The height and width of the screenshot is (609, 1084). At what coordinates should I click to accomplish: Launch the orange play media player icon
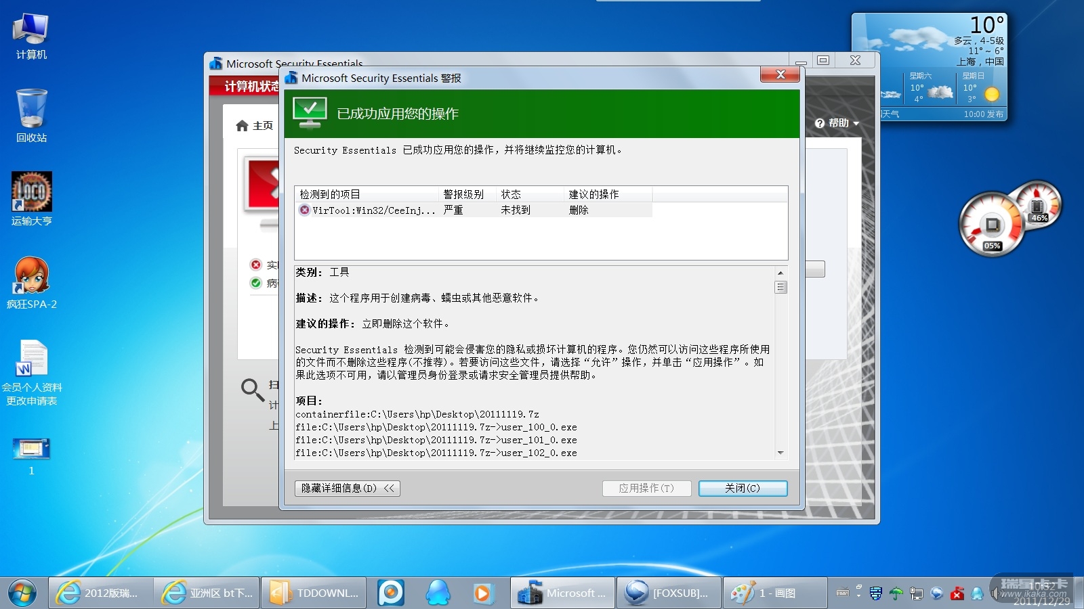[x=482, y=593]
